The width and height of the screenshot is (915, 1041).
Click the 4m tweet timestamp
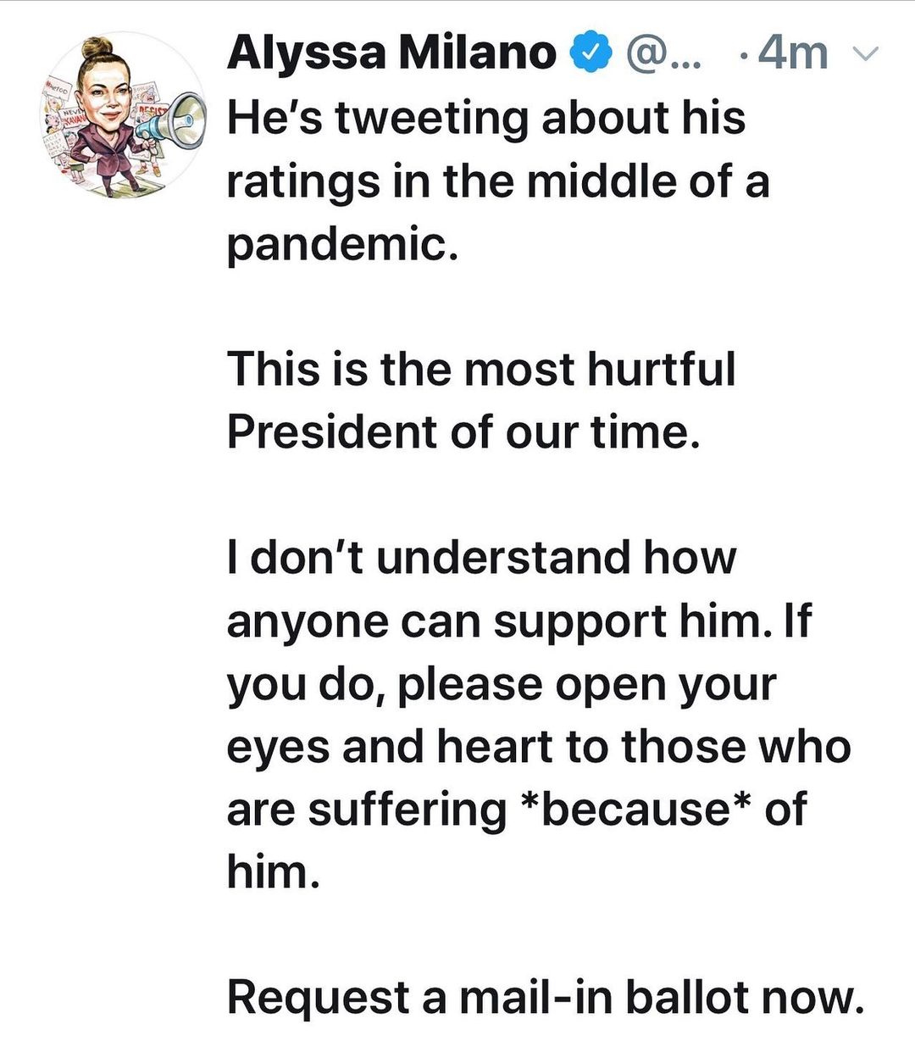pos(792,54)
